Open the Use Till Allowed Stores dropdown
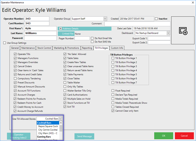This screenshot has height=141, width=196. coord(60,119)
